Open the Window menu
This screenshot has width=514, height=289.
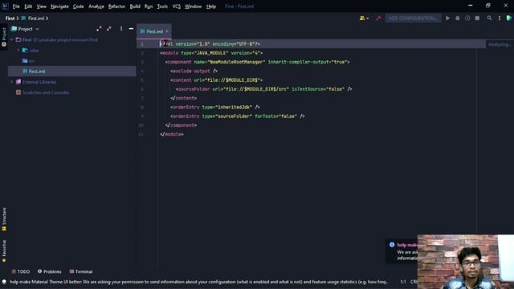[193, 6]
